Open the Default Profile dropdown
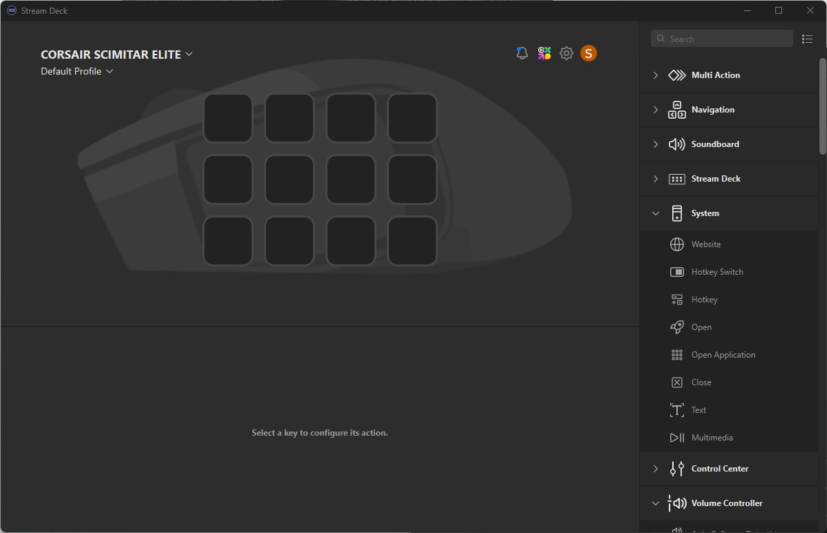This screenshot has height=533, width=827. coord(77,71)
